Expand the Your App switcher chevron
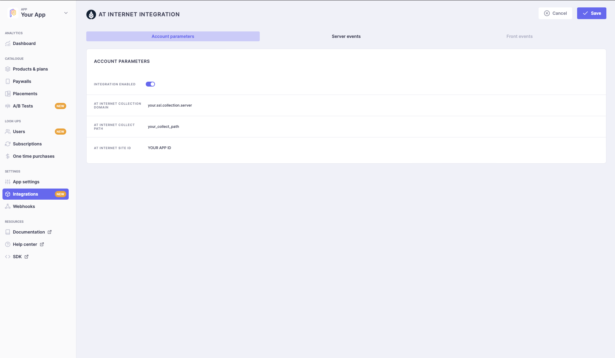615x358 pixels. tap(66, 13)
